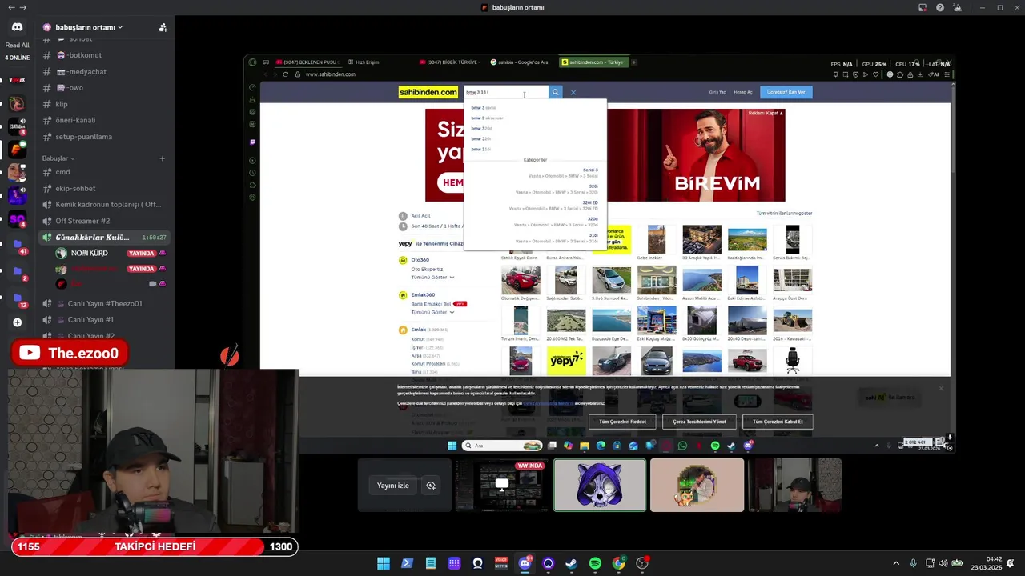Click the sahibinden search text field

(506, 92)
